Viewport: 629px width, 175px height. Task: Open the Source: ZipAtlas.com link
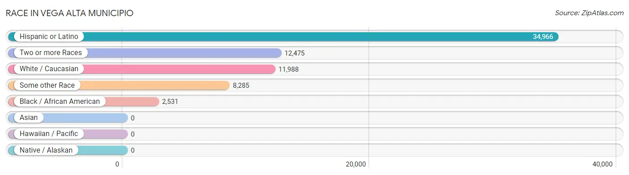pyautogui.click(x=589, y=13)
